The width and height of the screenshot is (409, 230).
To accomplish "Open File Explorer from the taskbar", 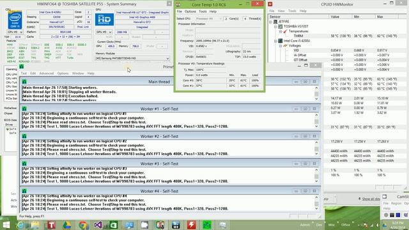I will coord(36,225).
